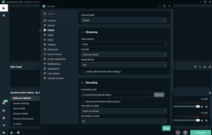Click the info circle icon in bottom bar
The image size is (212, 135).
18,133
